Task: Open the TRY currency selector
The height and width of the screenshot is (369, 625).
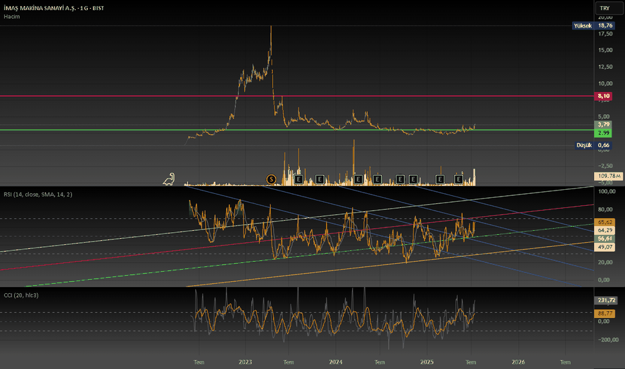Action: point(609,8)
